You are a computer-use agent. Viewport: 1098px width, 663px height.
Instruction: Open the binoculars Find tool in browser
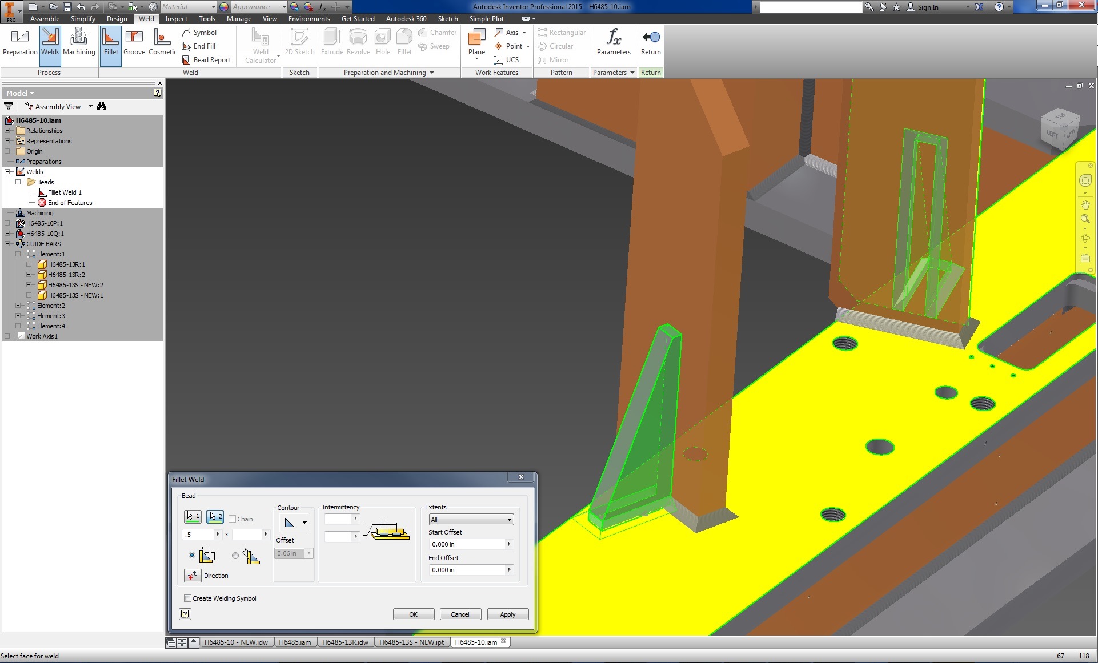[102, 106]
